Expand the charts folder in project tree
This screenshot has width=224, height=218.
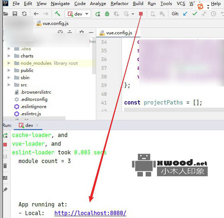point(9,56)
